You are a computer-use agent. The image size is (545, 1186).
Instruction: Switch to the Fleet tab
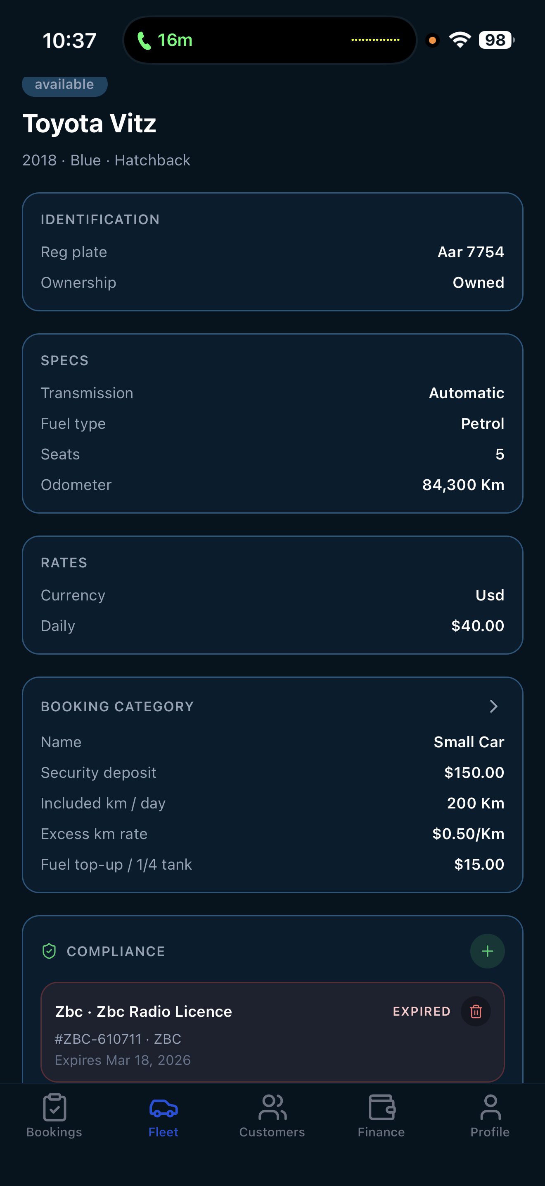(x=163, y=1116)
